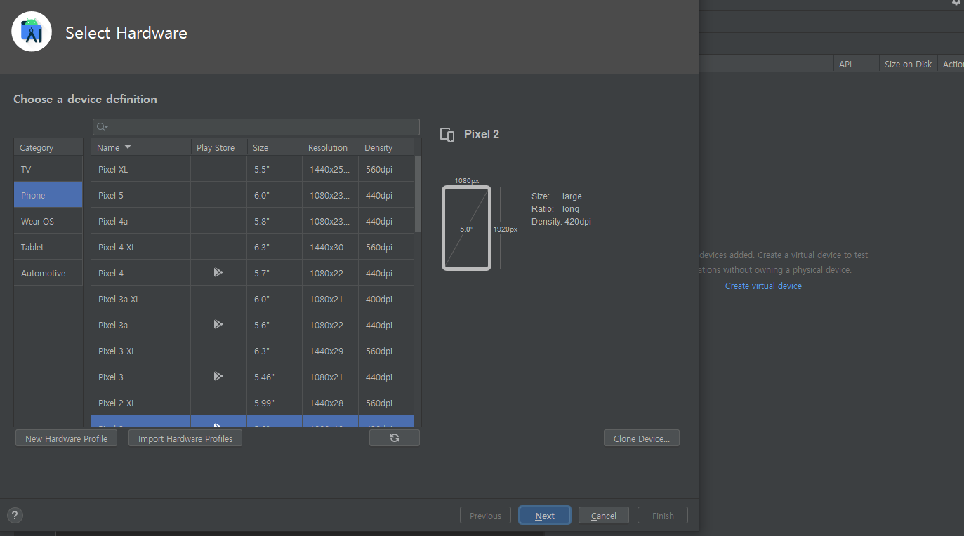Image resolution: width=964 pixels, height=536 pixels.
Task: Sort by Name column arrow
Action: pyautogui.click(x=127, y=147)
